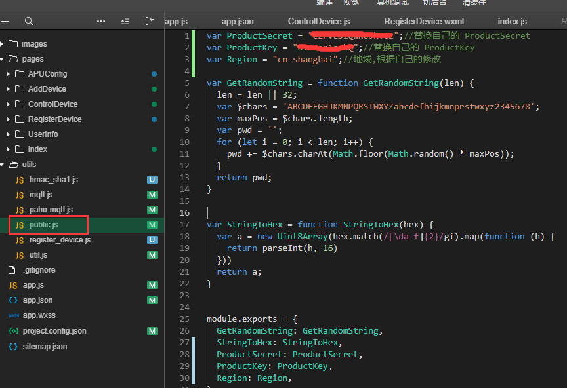Click "Region: Region," on line 30
567x388 pixels.
tap(254, 378)
